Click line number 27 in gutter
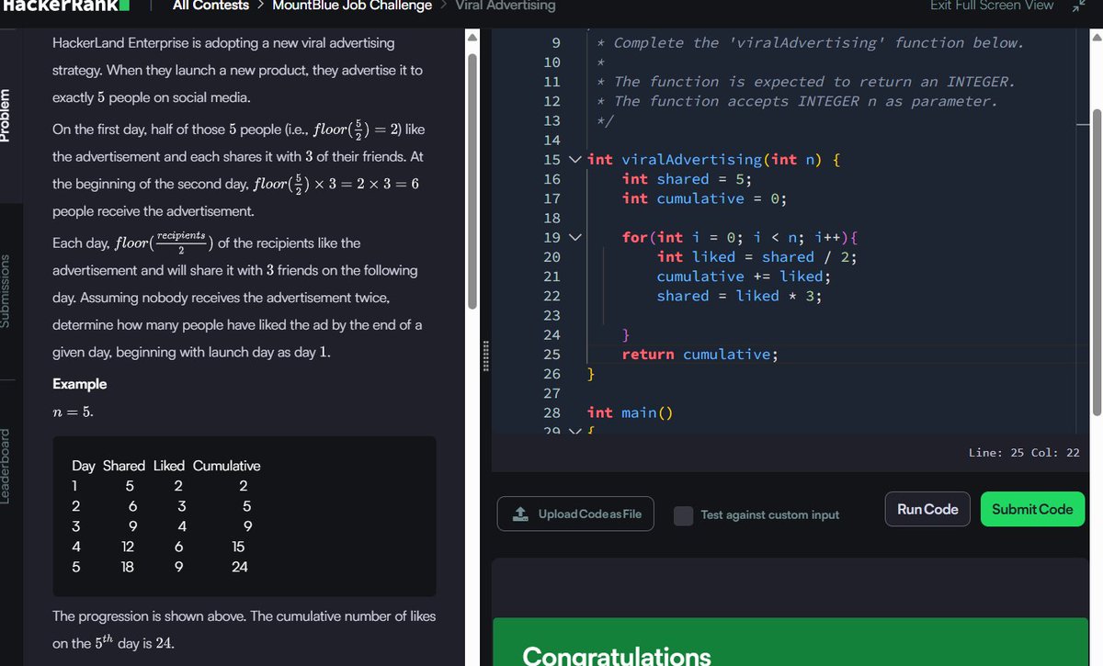Screen dimensions: 1103x666 [x=551, y=393]
